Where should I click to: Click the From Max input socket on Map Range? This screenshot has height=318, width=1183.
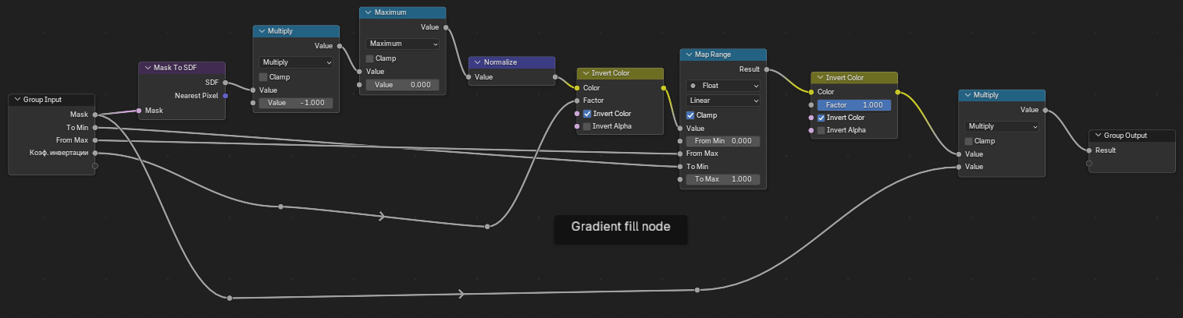(679, 154)
